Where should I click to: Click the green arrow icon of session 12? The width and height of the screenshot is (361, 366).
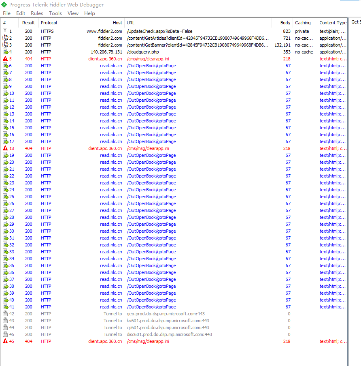(5, 107)
